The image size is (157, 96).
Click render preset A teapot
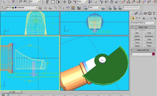click(110, 8)
